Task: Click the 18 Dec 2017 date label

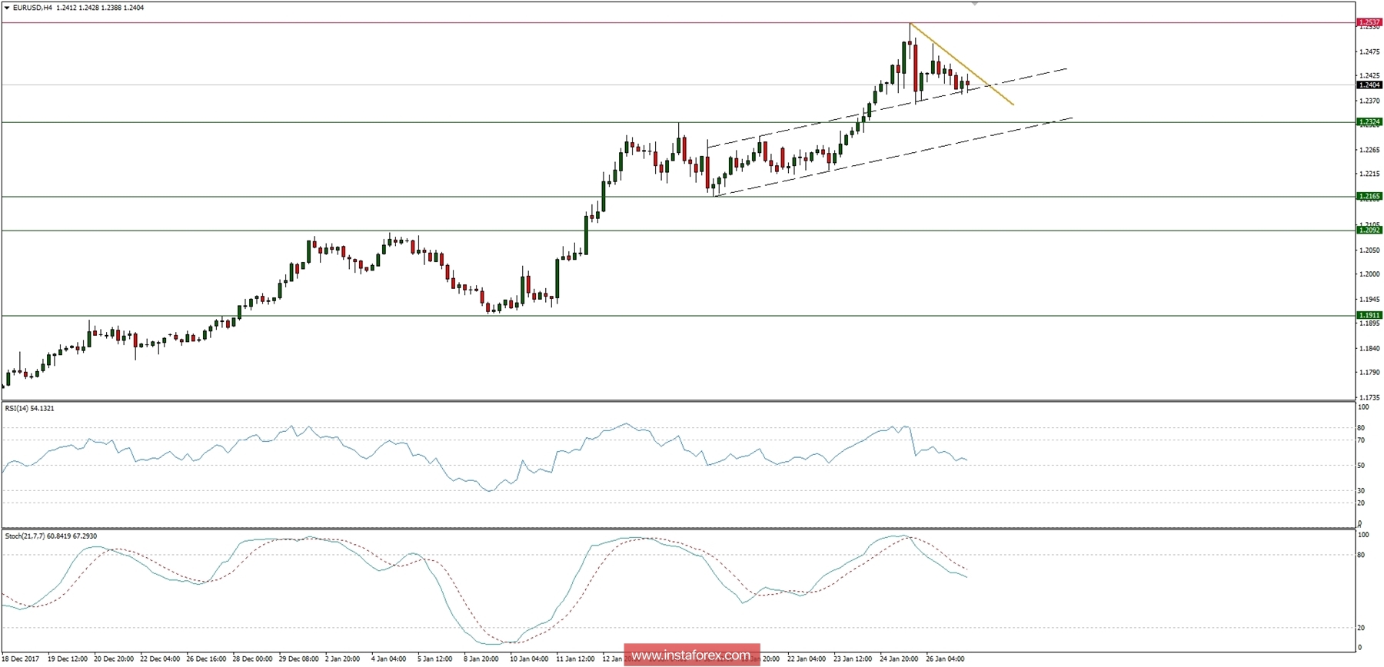Action: click(21, 659)
